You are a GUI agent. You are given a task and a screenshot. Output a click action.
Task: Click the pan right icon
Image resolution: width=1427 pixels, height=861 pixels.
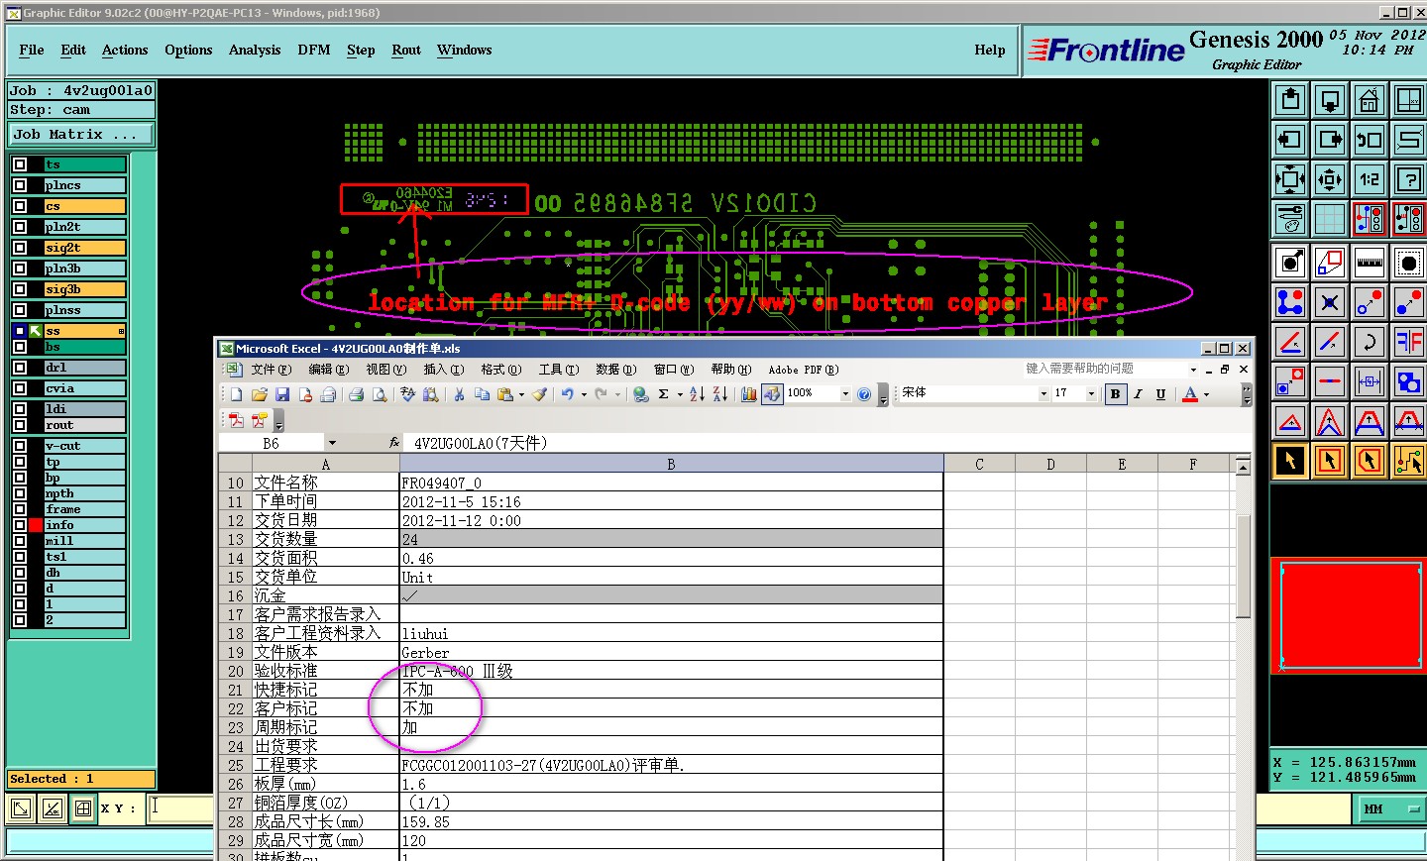tap(1330, 140)
